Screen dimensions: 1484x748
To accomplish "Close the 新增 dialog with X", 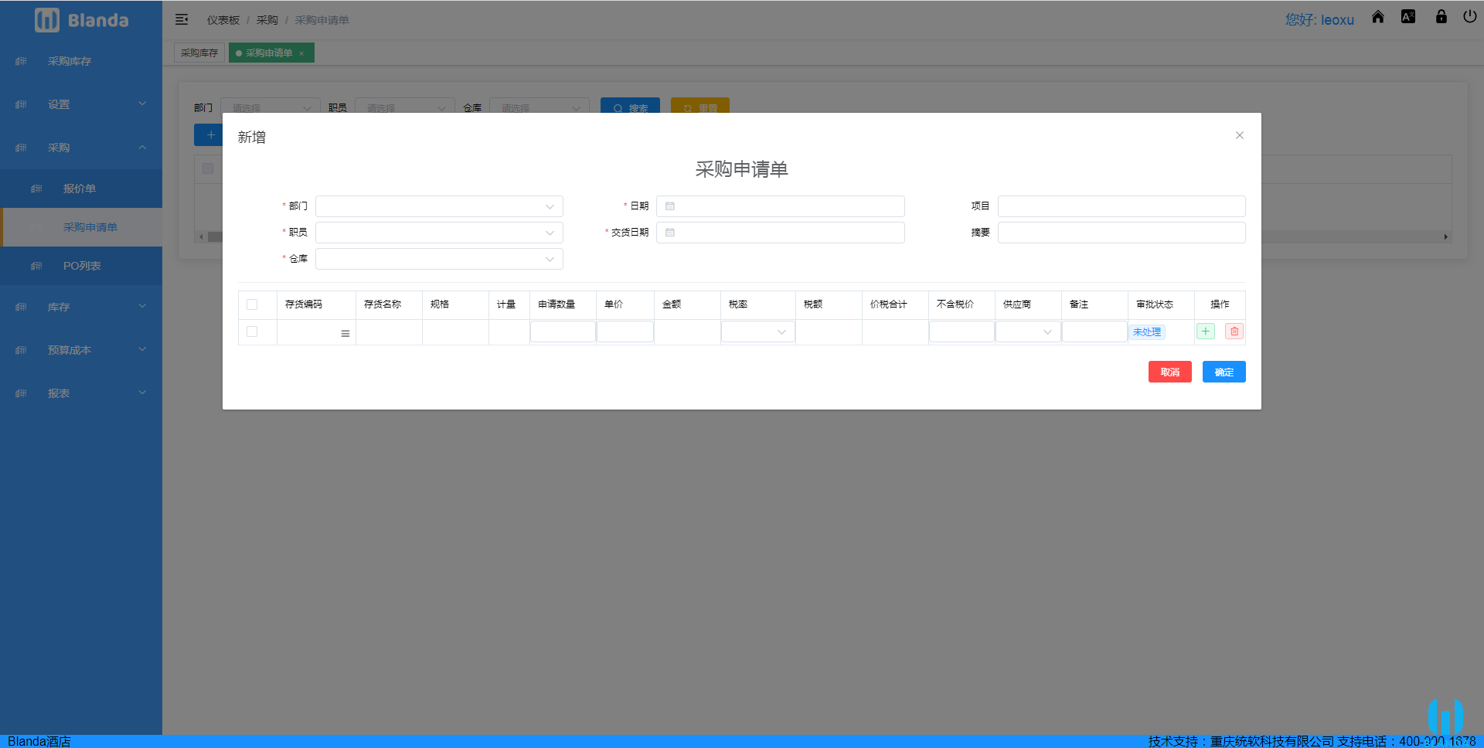I will coord(1239,135).
